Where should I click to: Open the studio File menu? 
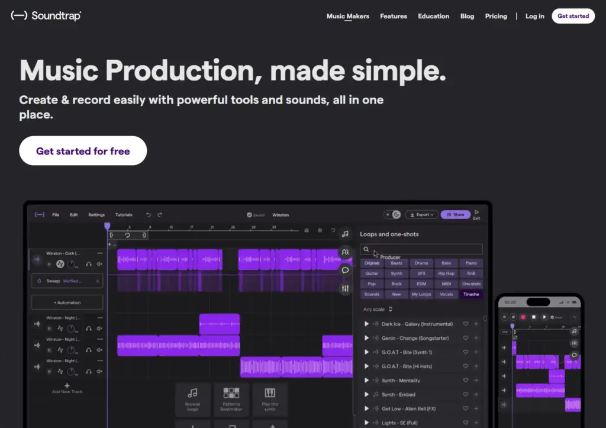tap(56, 214)
